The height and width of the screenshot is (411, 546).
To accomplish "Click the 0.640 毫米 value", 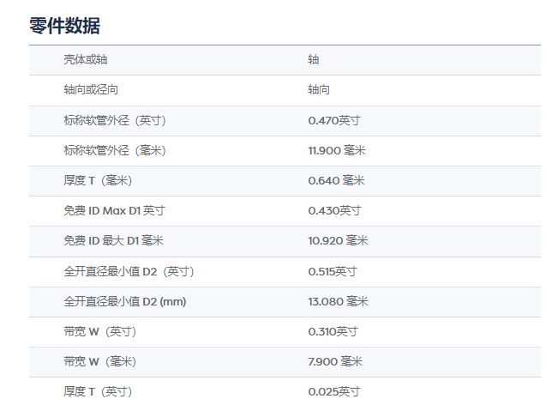I will coord(336,180).
